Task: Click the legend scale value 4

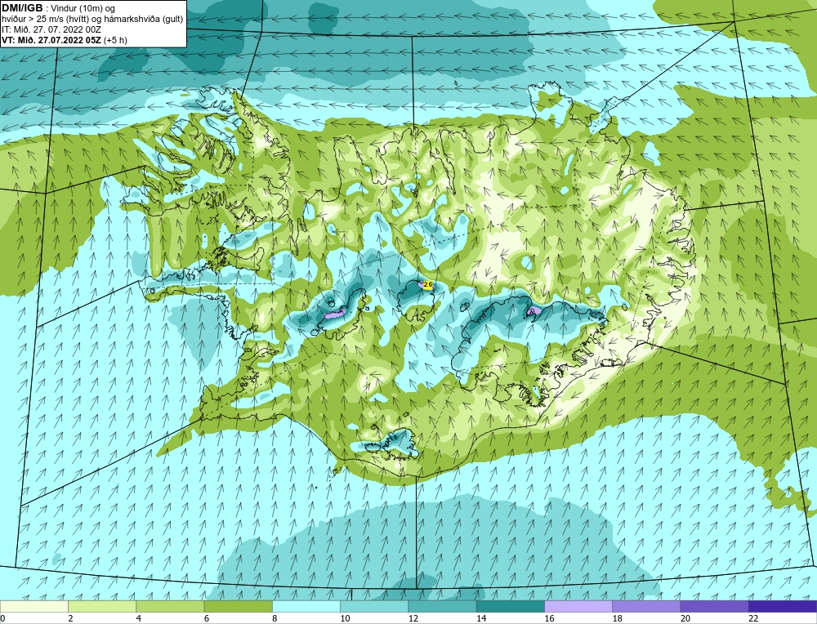Action: 139,618
